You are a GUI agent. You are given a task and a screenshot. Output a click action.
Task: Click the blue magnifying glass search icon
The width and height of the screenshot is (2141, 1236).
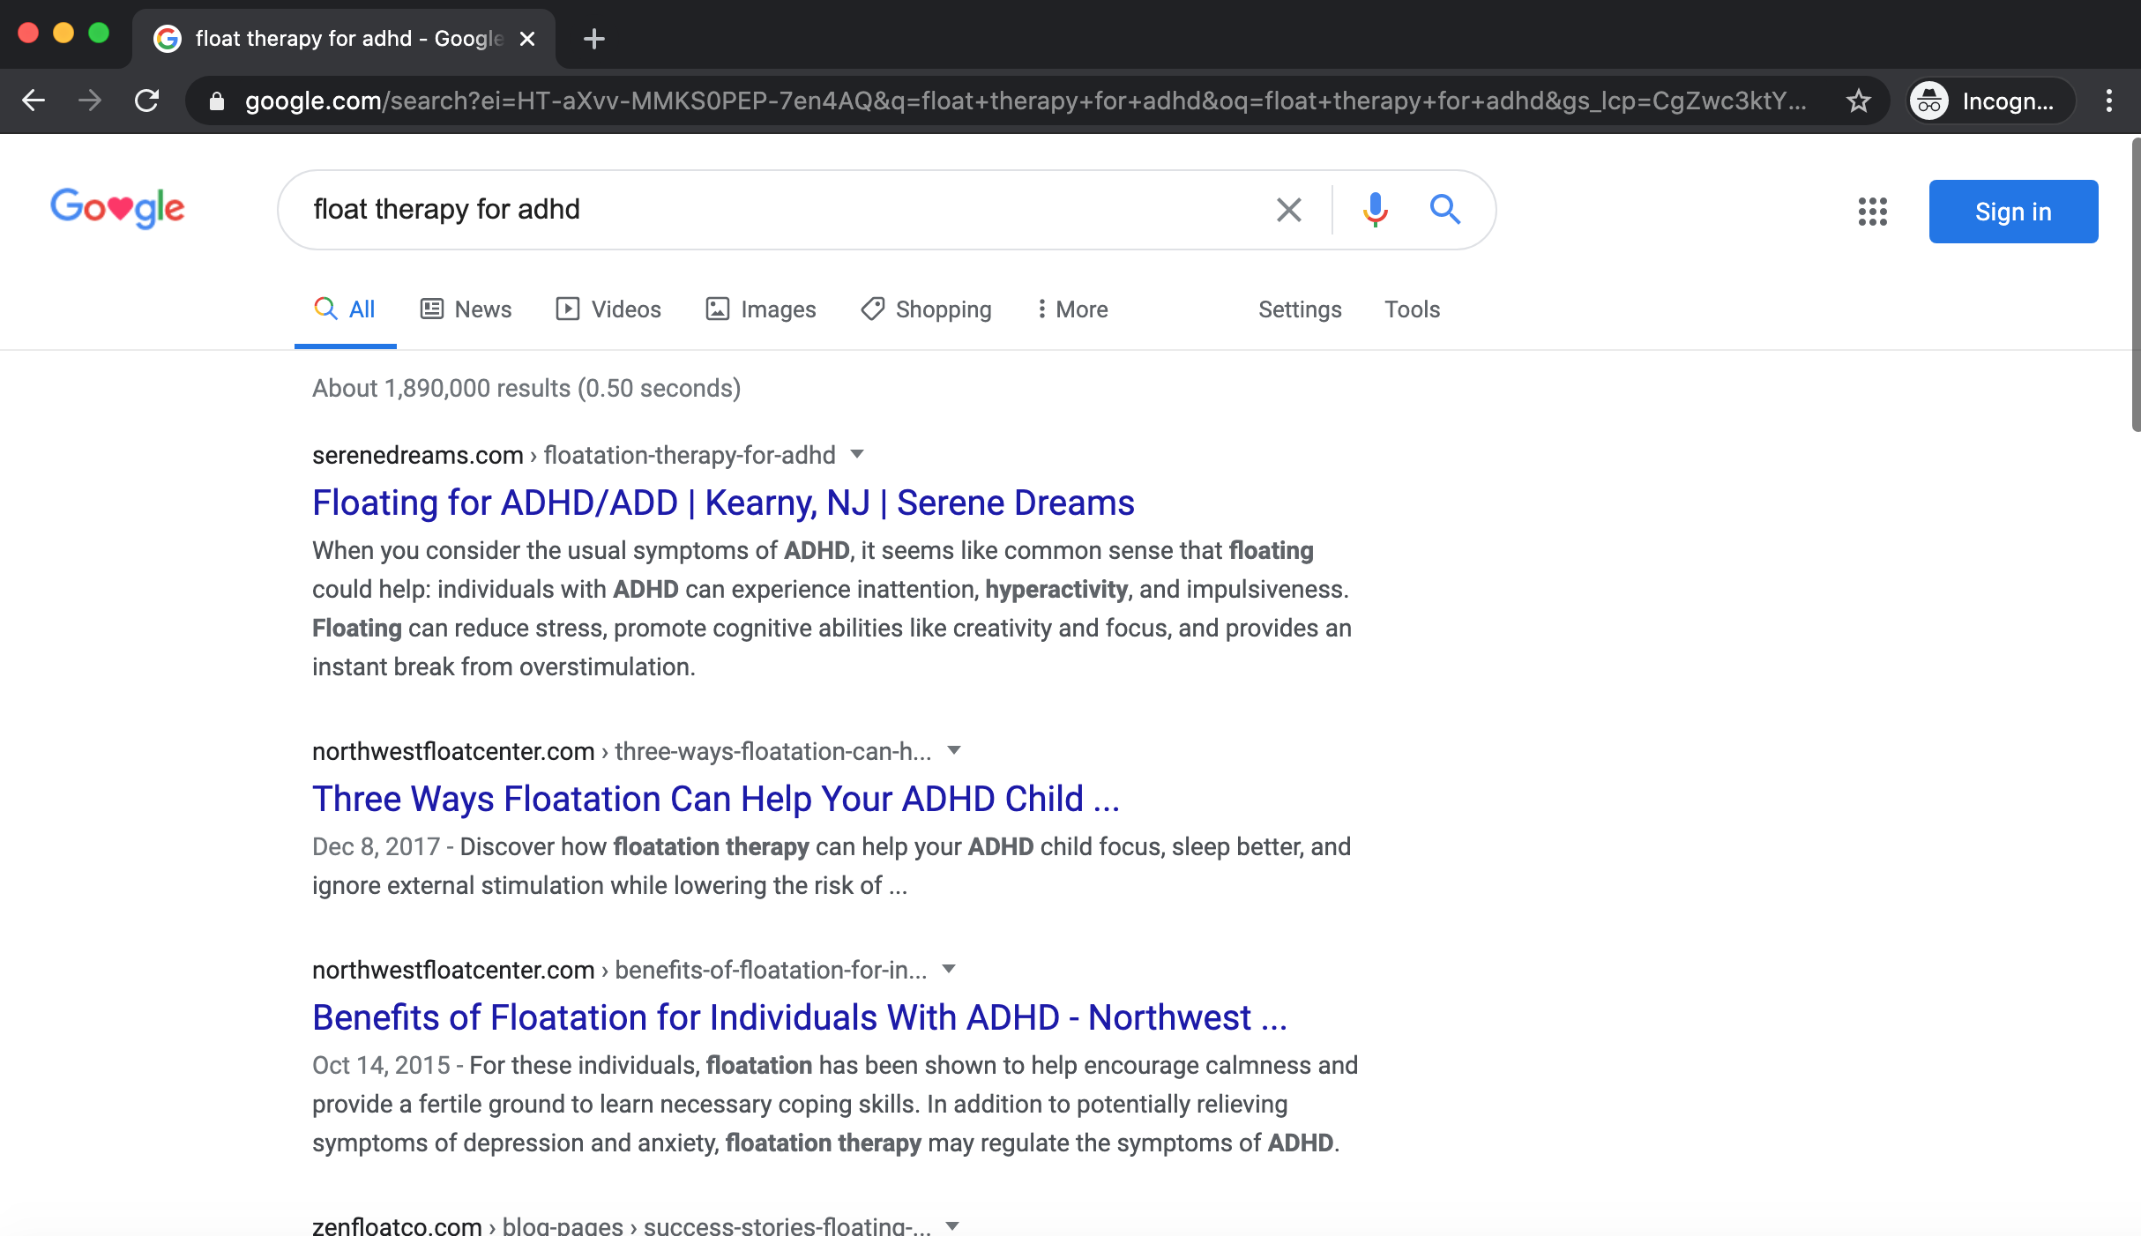1444,210
